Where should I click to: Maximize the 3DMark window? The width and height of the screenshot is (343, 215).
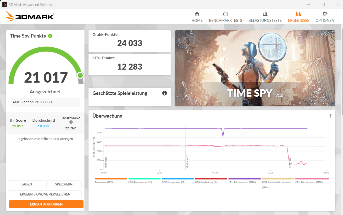click(x=323, y=5)
